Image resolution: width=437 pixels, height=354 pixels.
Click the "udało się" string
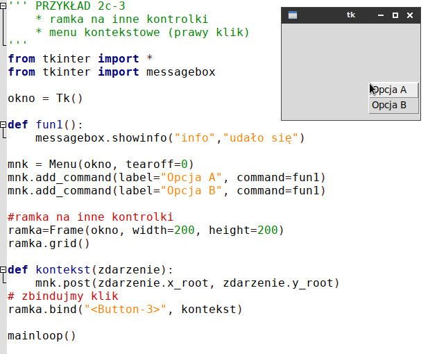[260, 138]
